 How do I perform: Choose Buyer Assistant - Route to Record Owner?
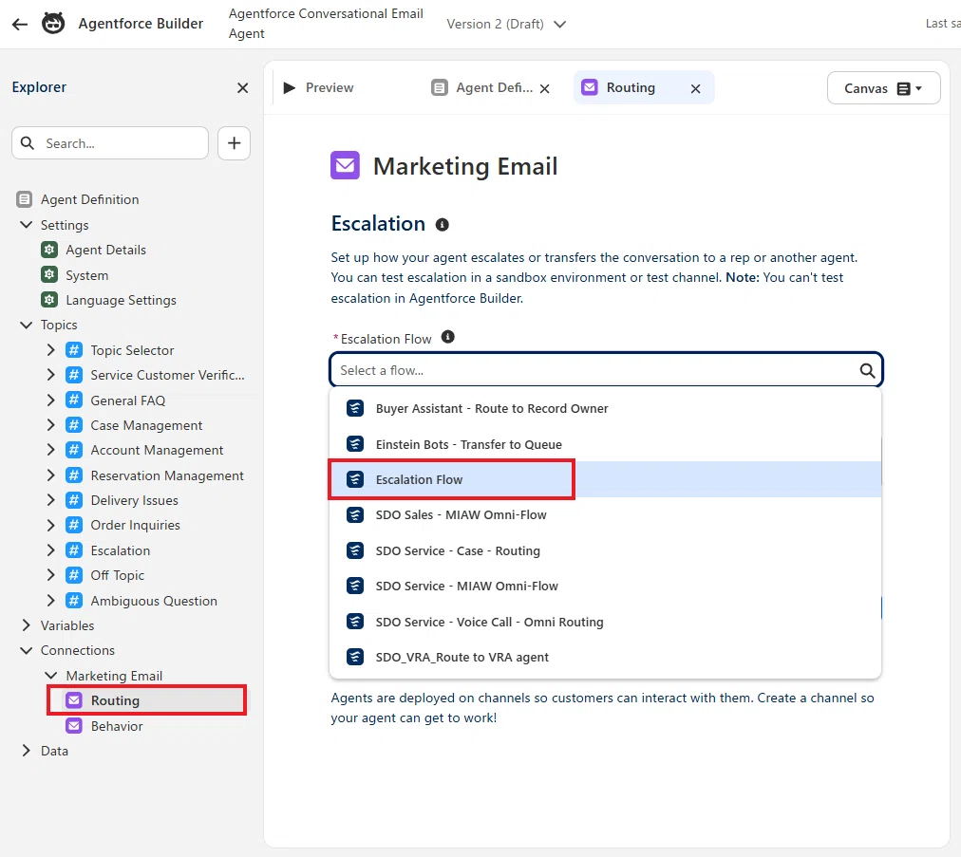[605, 409]
